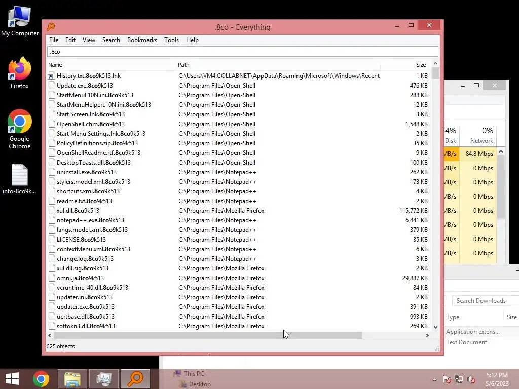
Task: Open the Bookmarks menu
Action: coord(142,40)
